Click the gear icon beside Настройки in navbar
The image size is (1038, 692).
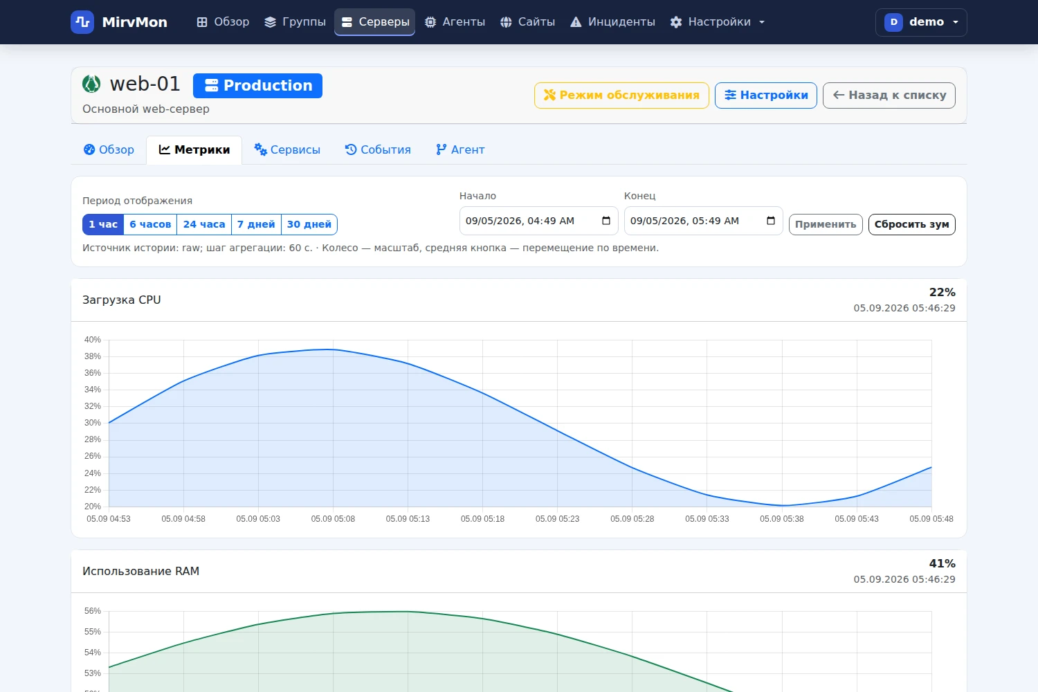point(676,22)
